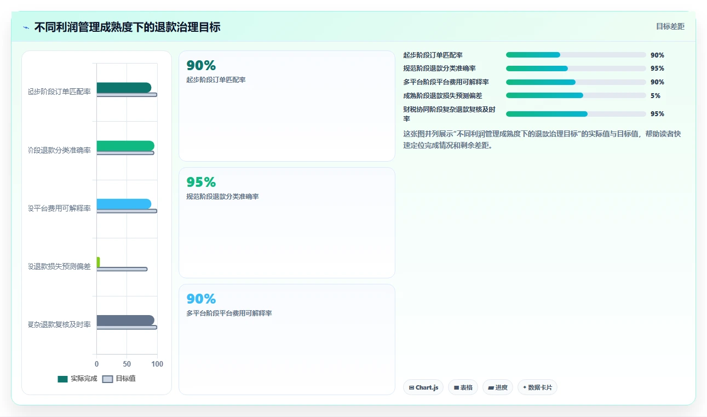Screen dimensions: 707x417
Task: Select the 表格 tag chip
Action: point(463,387)
